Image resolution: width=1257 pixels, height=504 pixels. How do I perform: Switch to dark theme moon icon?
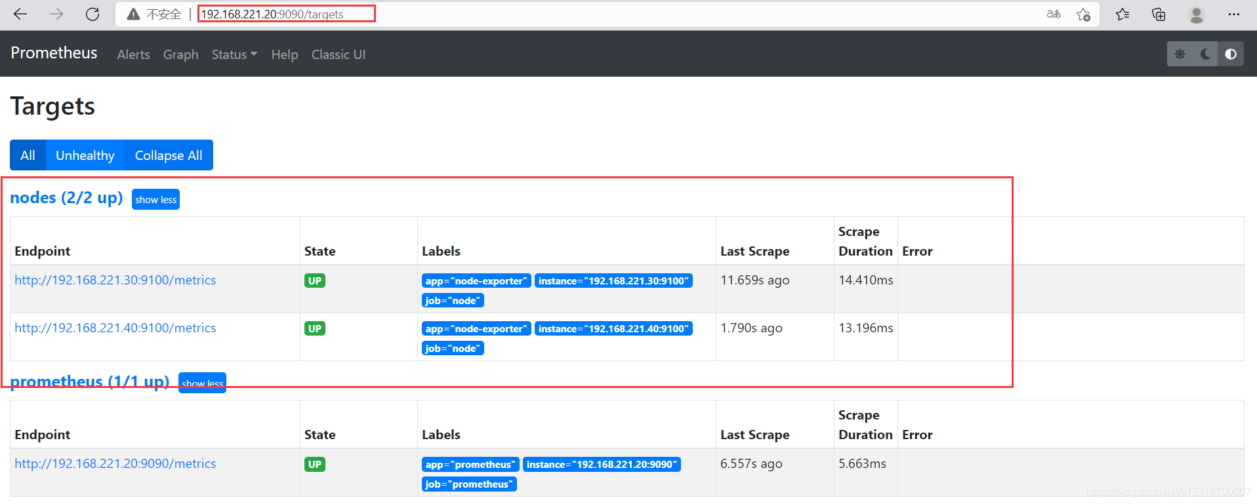(x=1205, y=54)
